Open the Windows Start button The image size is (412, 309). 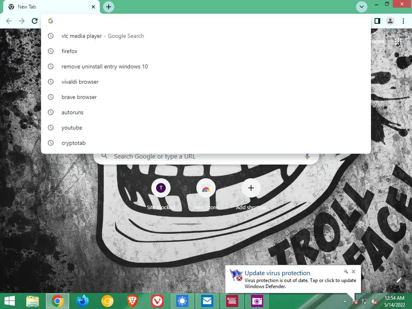coord(10,301)
